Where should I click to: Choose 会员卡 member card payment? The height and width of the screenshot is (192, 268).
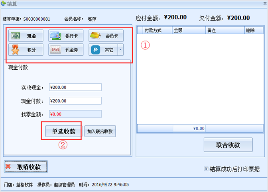click(106, 36)
